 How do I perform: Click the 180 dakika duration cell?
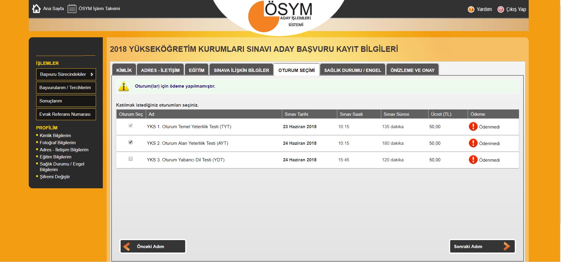[393, 143]
